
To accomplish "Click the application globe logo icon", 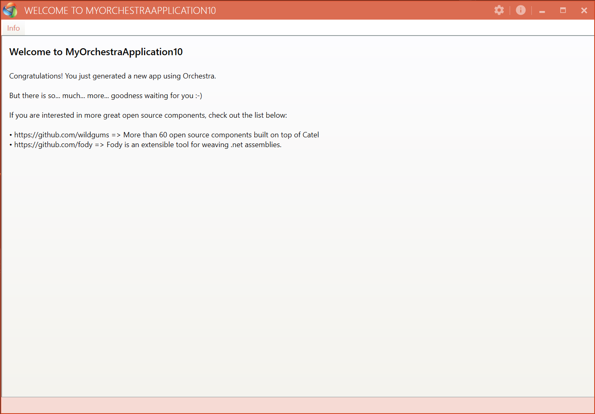I will 10,10.
